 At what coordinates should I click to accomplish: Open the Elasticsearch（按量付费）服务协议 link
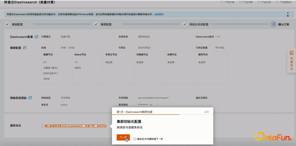[84, 126]
